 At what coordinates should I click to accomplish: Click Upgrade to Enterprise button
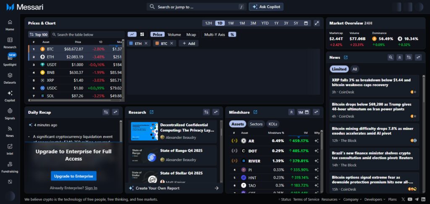(73, 176)
